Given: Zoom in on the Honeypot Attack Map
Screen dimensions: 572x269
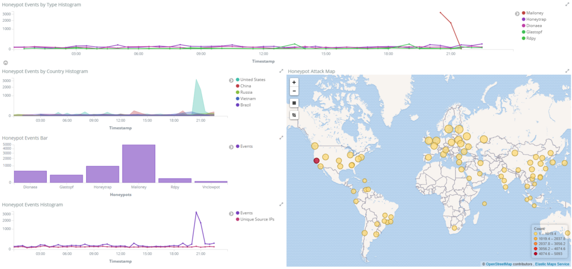Looking at the screenshot, I should point(294,83).
